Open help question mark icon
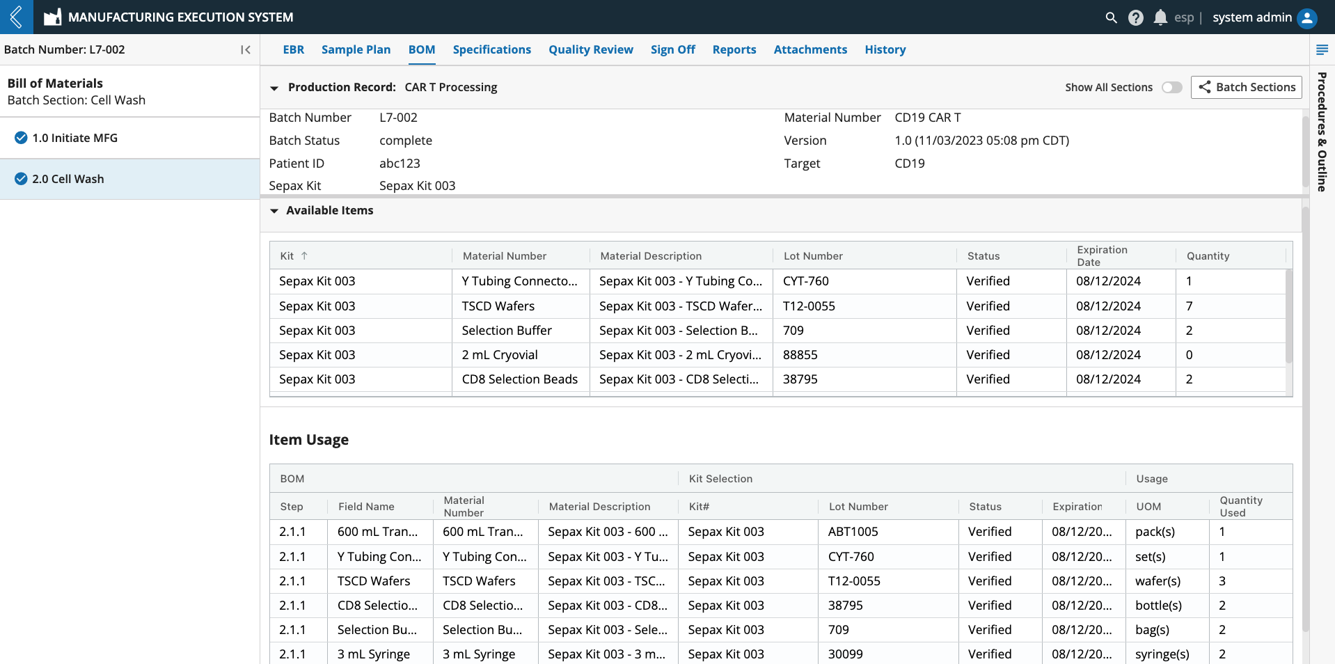Screen dimensions: 1335x664 coord(1135,17)
